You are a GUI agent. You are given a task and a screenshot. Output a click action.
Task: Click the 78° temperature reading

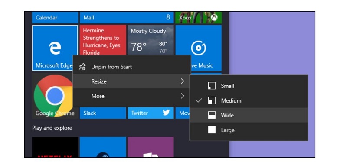[138, 47]
